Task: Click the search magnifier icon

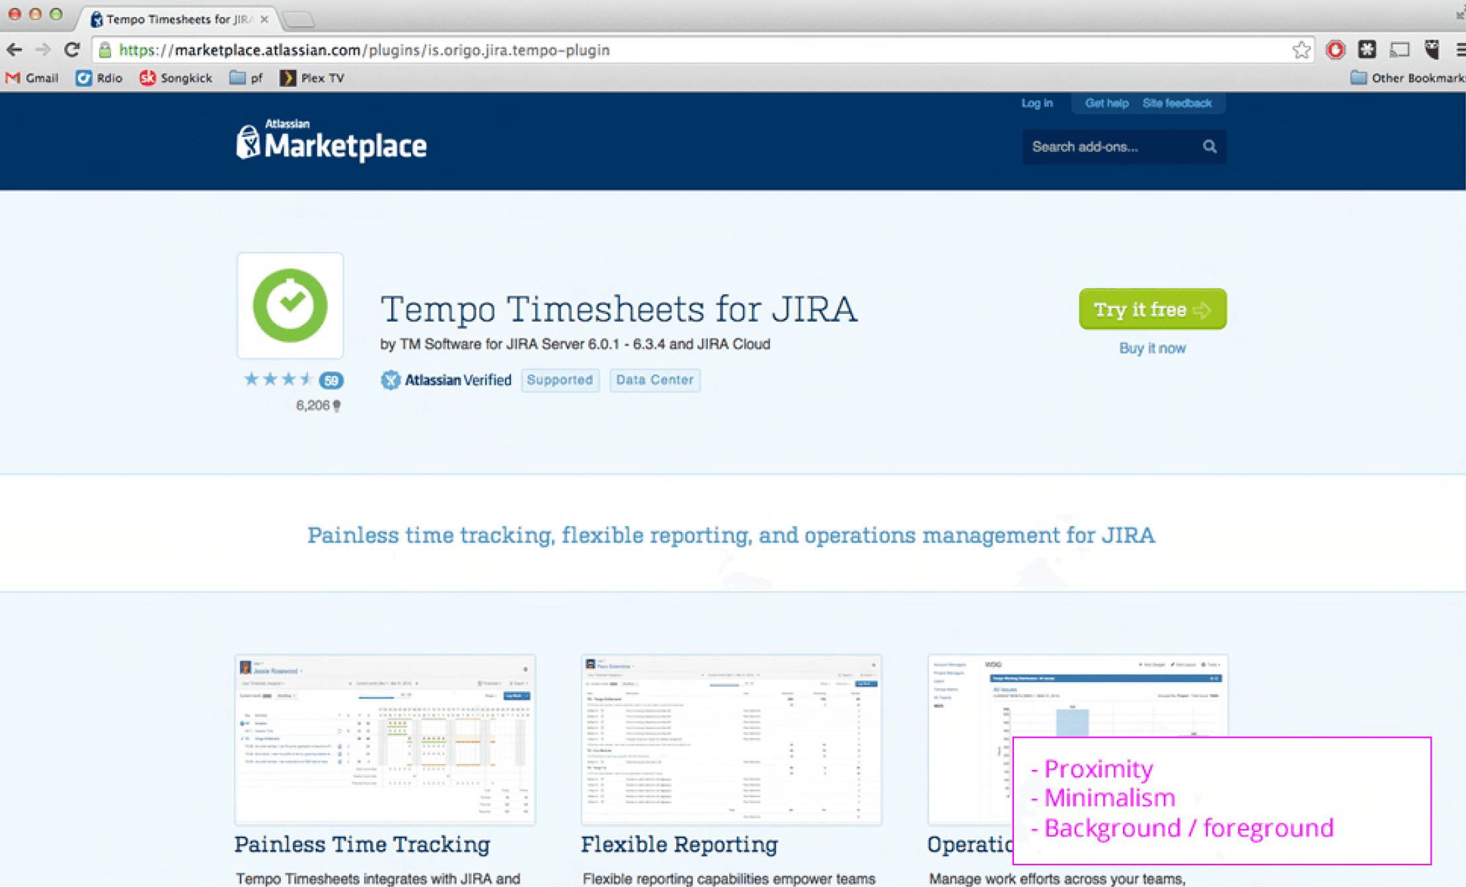Action: coord(1209,147)
